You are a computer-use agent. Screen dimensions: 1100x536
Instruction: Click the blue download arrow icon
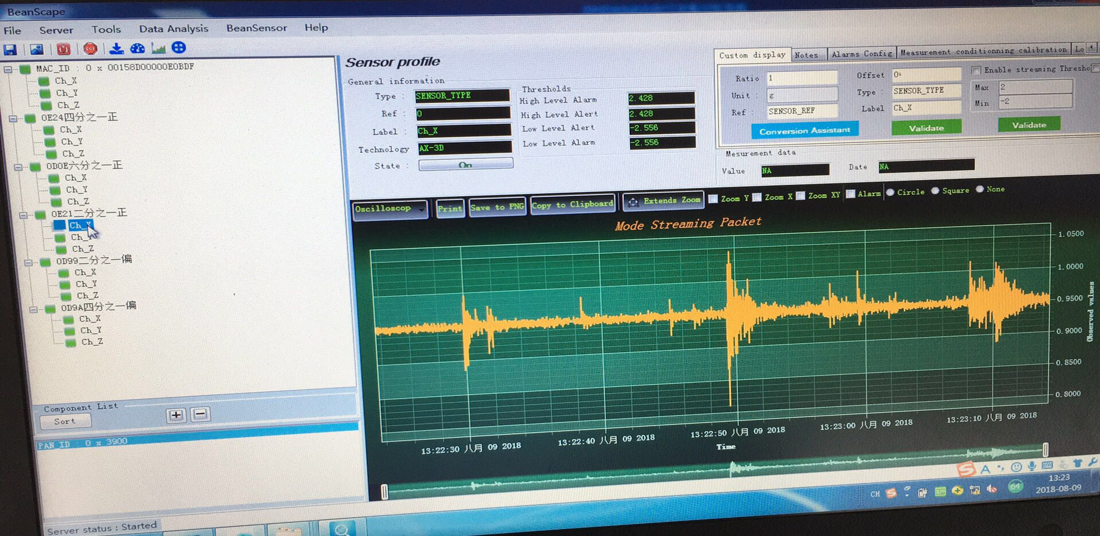point(116,48)
